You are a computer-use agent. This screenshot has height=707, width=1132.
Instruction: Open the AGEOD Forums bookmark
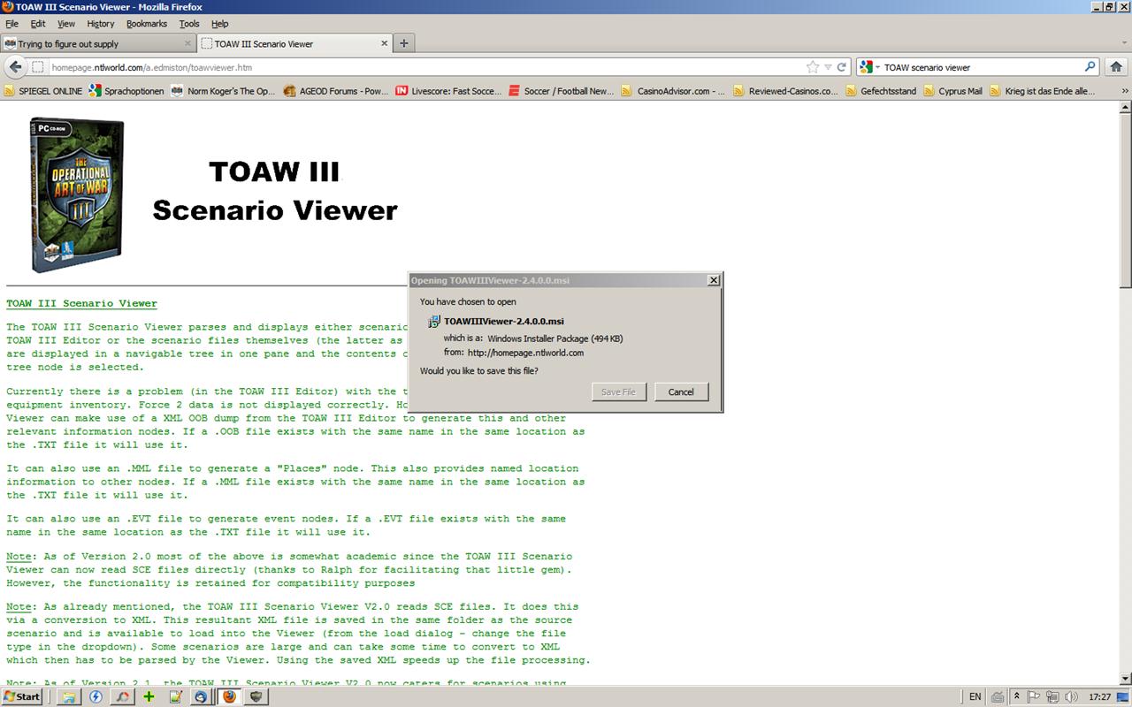[x=336, y=91]
